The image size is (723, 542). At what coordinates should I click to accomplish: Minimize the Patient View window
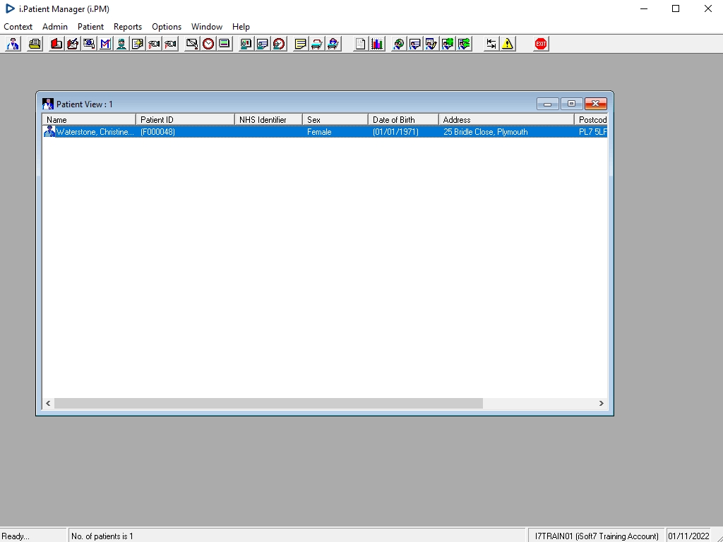(548, 104)
